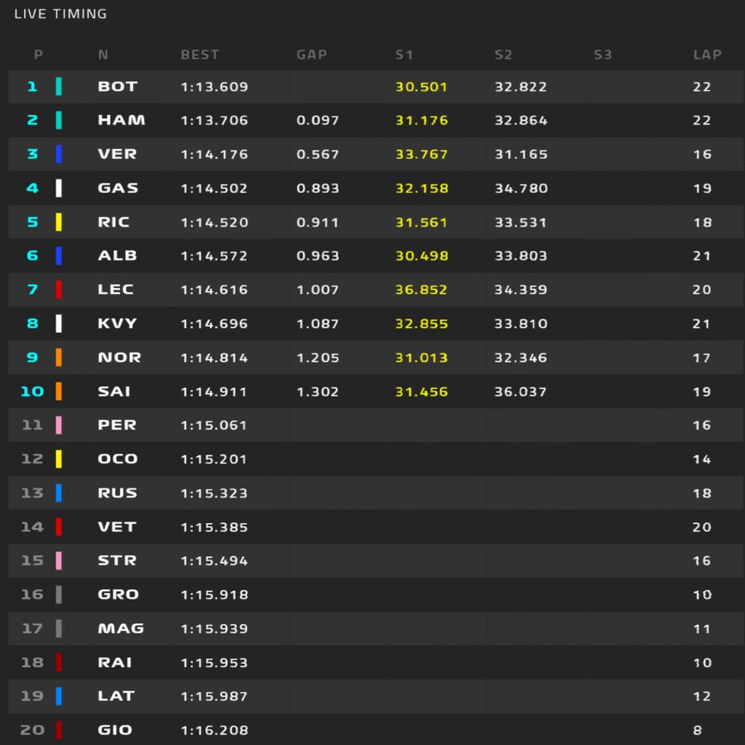Click position number 10

point(32,392)
